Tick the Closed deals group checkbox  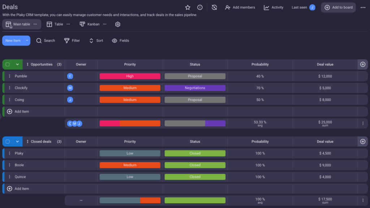tap(8, 142)
